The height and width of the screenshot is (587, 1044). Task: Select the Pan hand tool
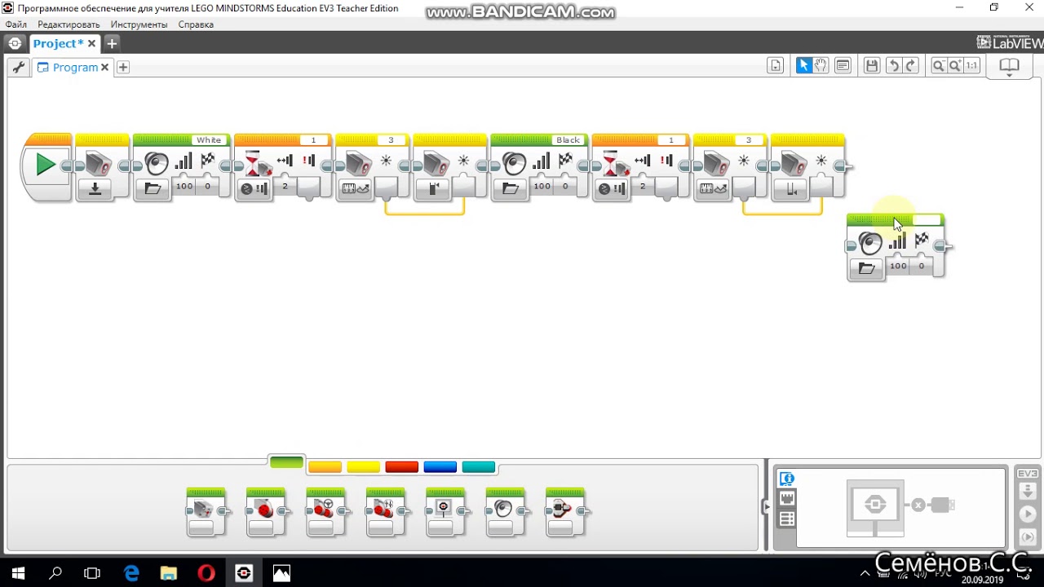(x=821, y=66)
